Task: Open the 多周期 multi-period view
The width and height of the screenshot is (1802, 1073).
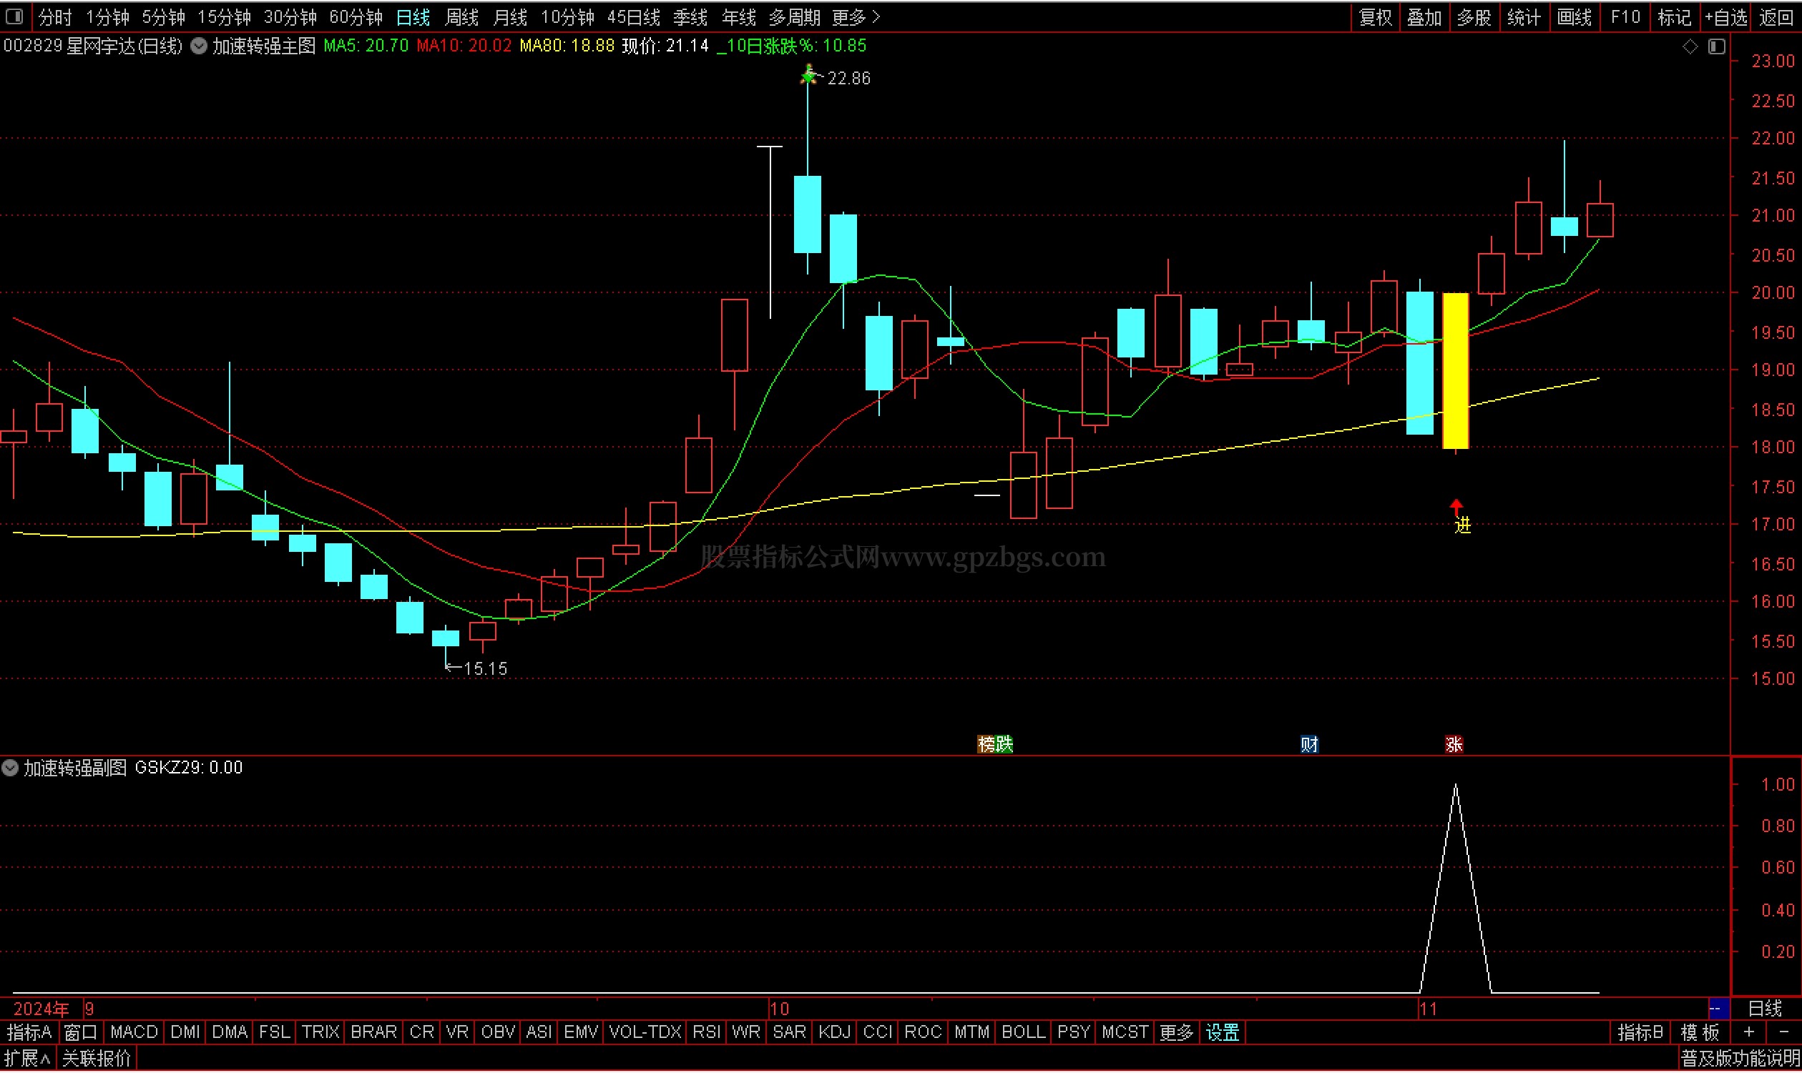Action: pyautogui.click(x=794, y=16)
